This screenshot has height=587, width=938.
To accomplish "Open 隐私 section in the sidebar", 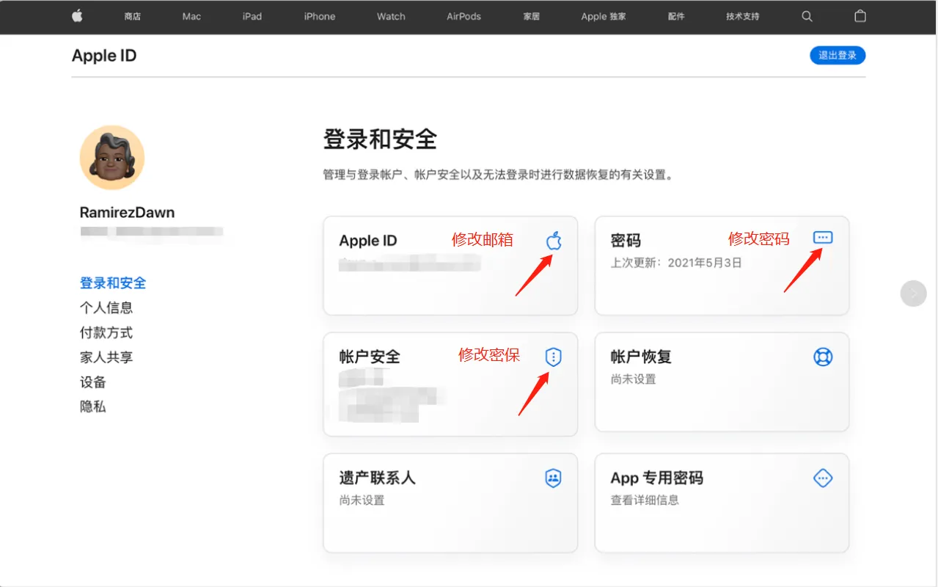I will click(x=93, y=406).
